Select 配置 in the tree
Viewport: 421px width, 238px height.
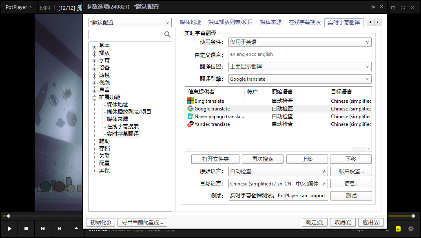tap(104, 163)
